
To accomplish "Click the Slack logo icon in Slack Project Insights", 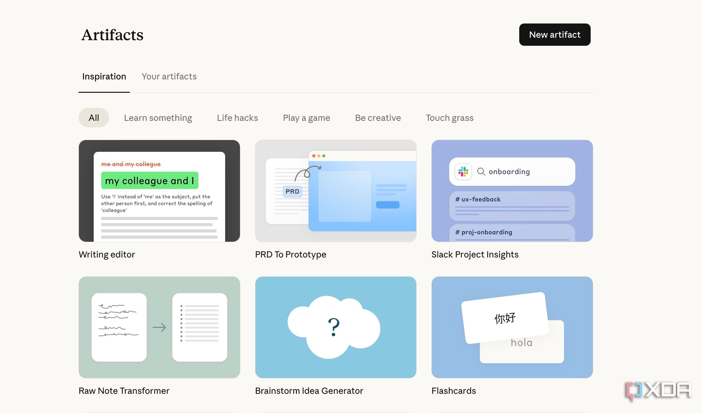I will click(463, 172).
